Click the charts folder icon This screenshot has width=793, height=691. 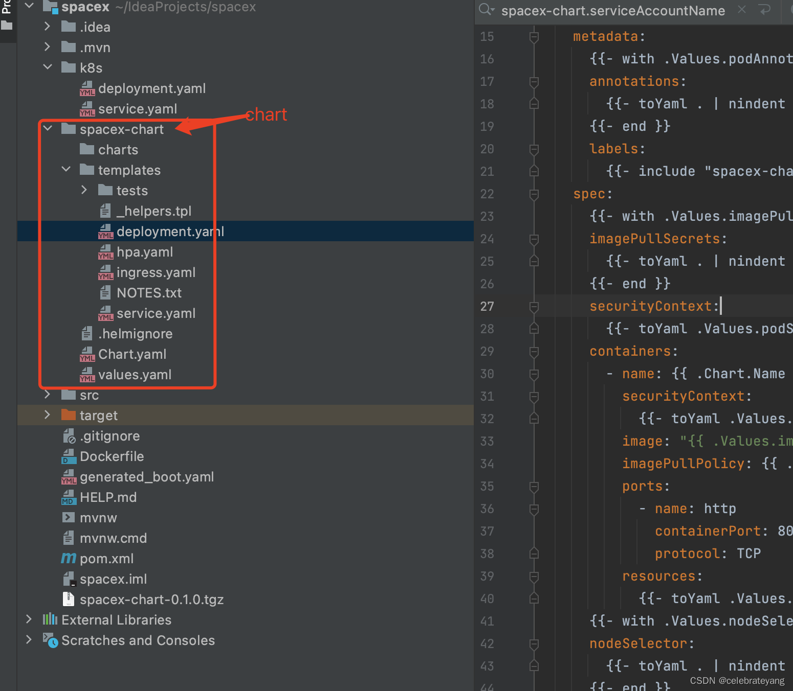pos(87,149)
